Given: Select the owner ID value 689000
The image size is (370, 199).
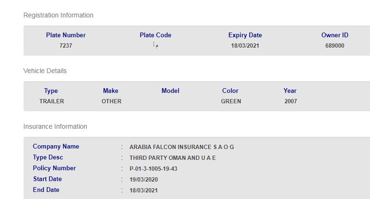Looking at the screenshot, I should 335,46.
